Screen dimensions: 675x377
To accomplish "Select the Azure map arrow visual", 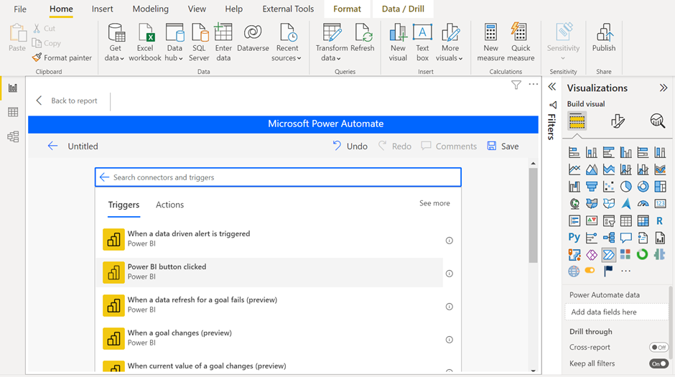I will coord(625,203).
